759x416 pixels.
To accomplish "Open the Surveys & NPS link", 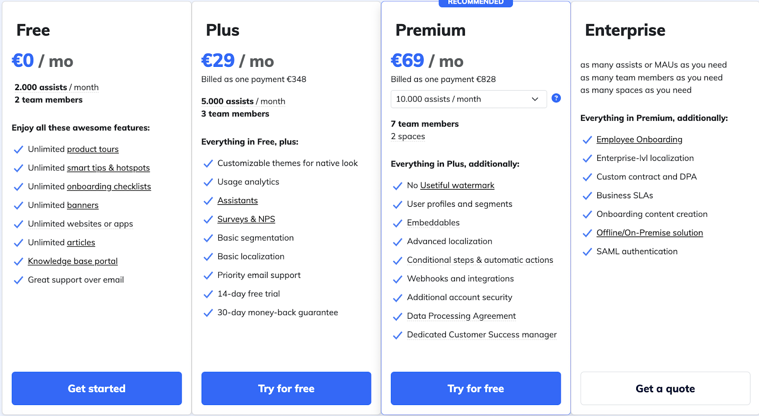I will (x=246, y=219).
